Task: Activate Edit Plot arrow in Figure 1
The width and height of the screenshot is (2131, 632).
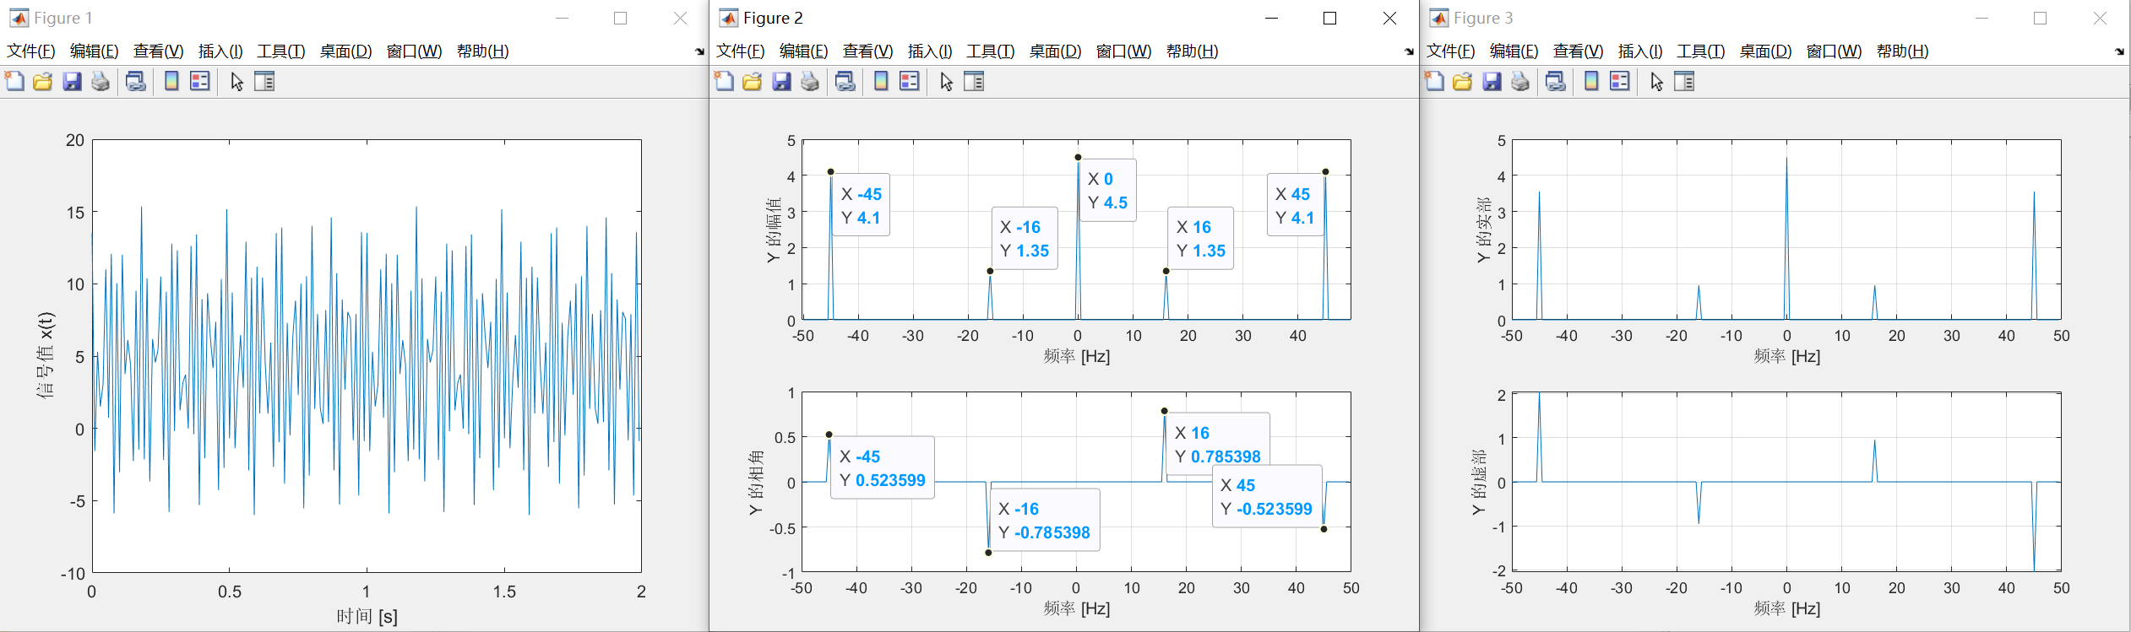Action: [237, 81]
